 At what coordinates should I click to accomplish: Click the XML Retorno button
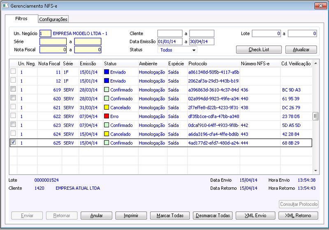[298, 216]
